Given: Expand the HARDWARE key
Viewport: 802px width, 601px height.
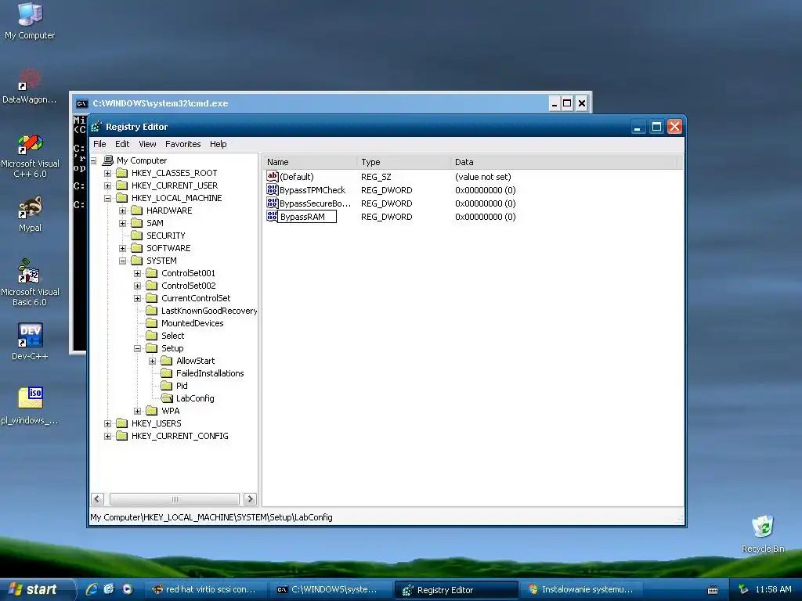Looking at the screenshot, I should (122, 211).
